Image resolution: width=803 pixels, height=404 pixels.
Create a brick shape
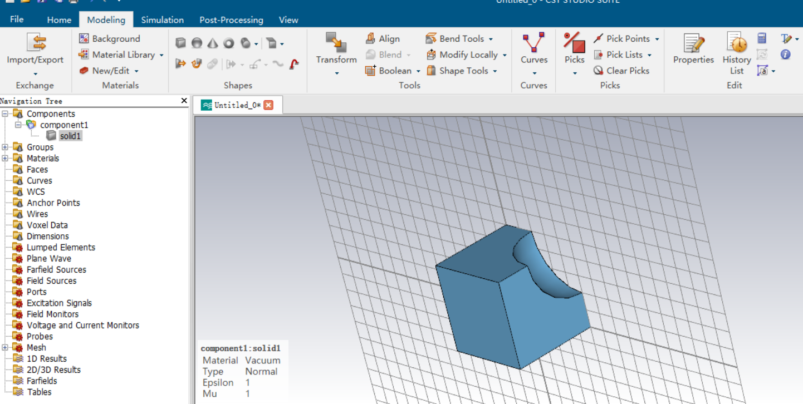click(x=180, y=43)
